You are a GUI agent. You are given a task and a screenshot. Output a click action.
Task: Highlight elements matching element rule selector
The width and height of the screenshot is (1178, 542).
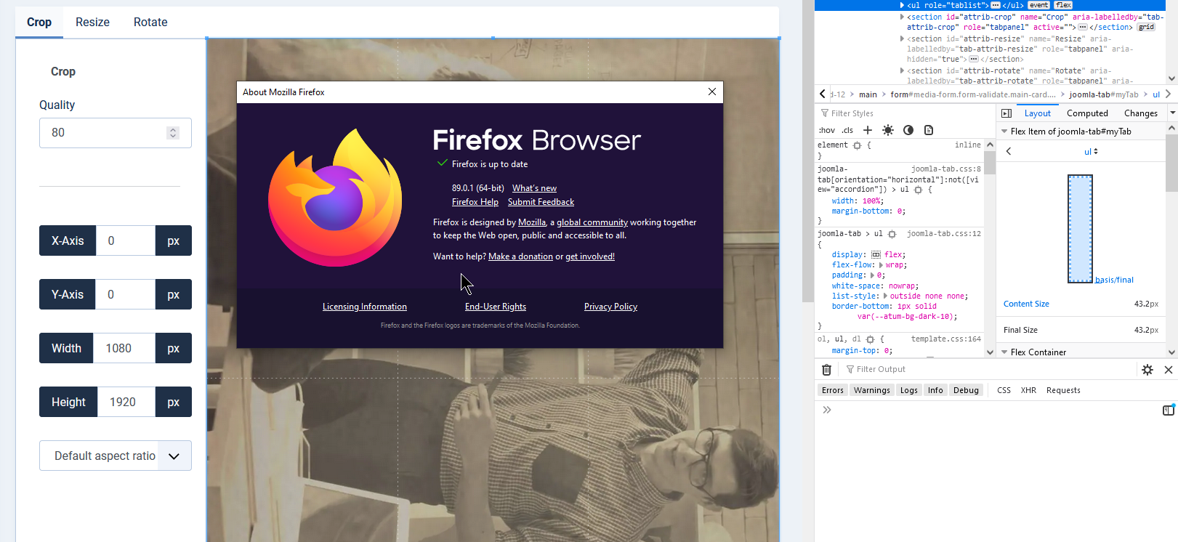click(x=857, y=145)
